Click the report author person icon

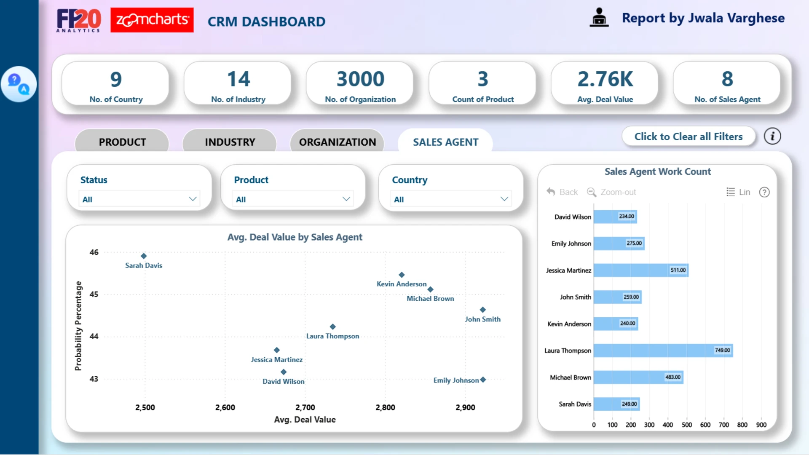pos(599,18)
